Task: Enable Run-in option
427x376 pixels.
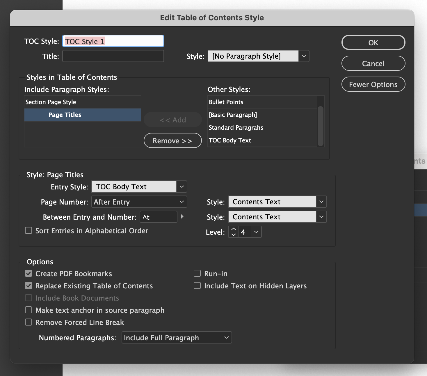Action: click(x=197, y=273)
